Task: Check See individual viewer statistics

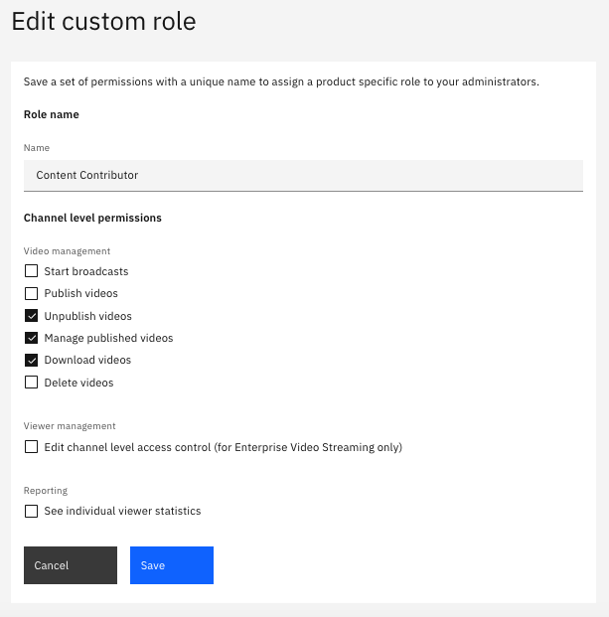Action: click(31, 511)
